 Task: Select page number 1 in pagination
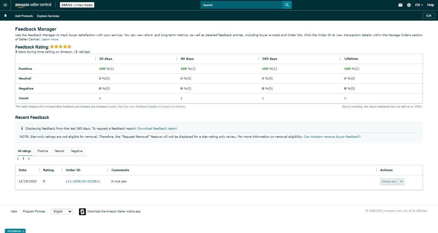pos(23,159)
